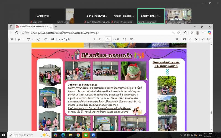Open the Windows Start menu
This screenshot has width=221, height=138.
point(4,135)
